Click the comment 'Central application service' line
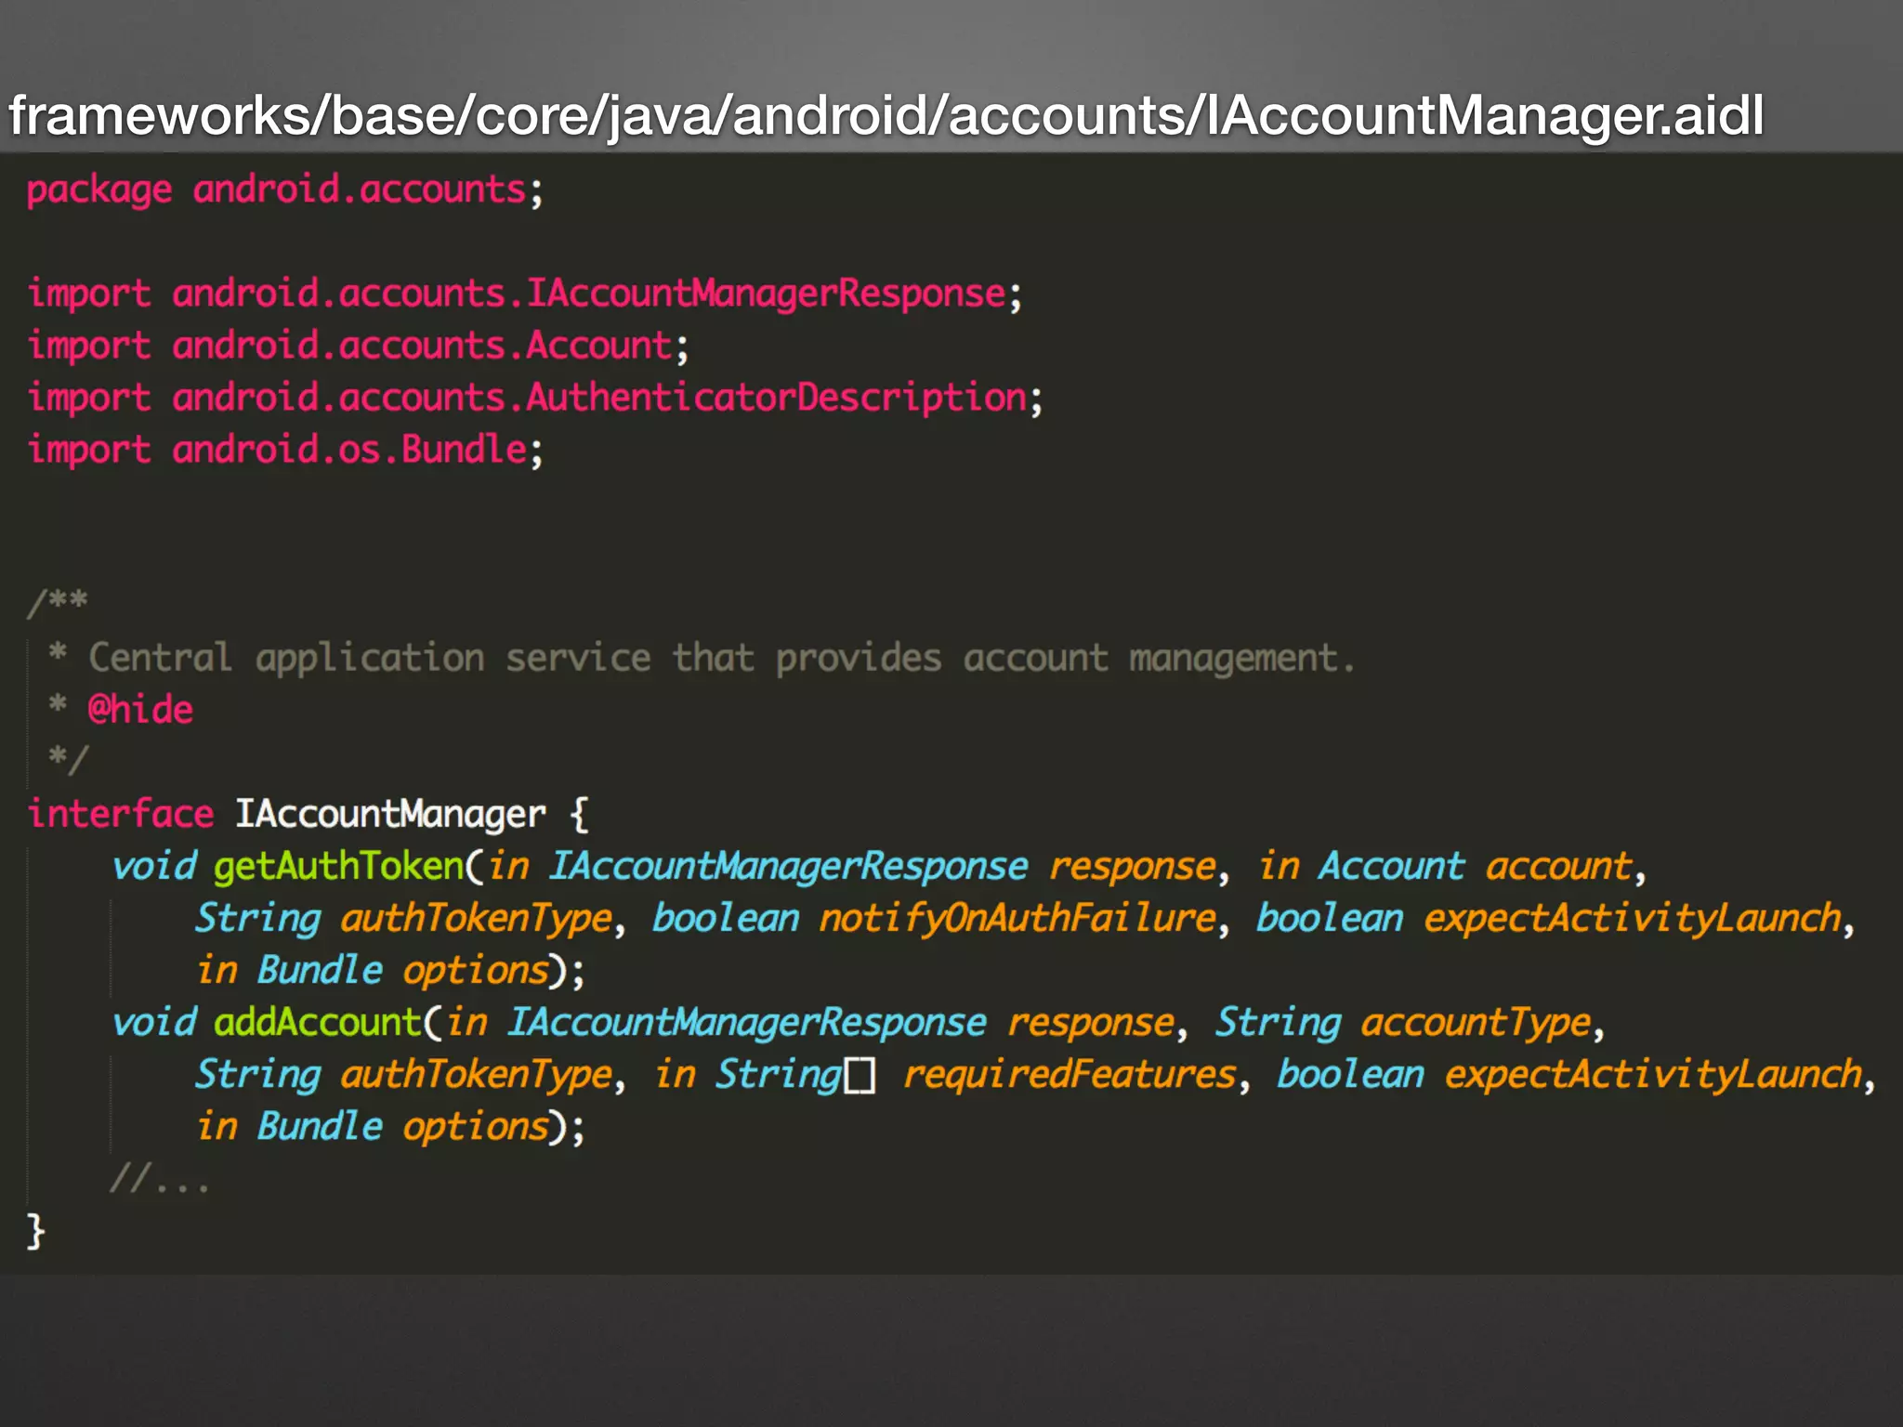This screenshot has height=1427, width=1903. [x=702, y=659]
